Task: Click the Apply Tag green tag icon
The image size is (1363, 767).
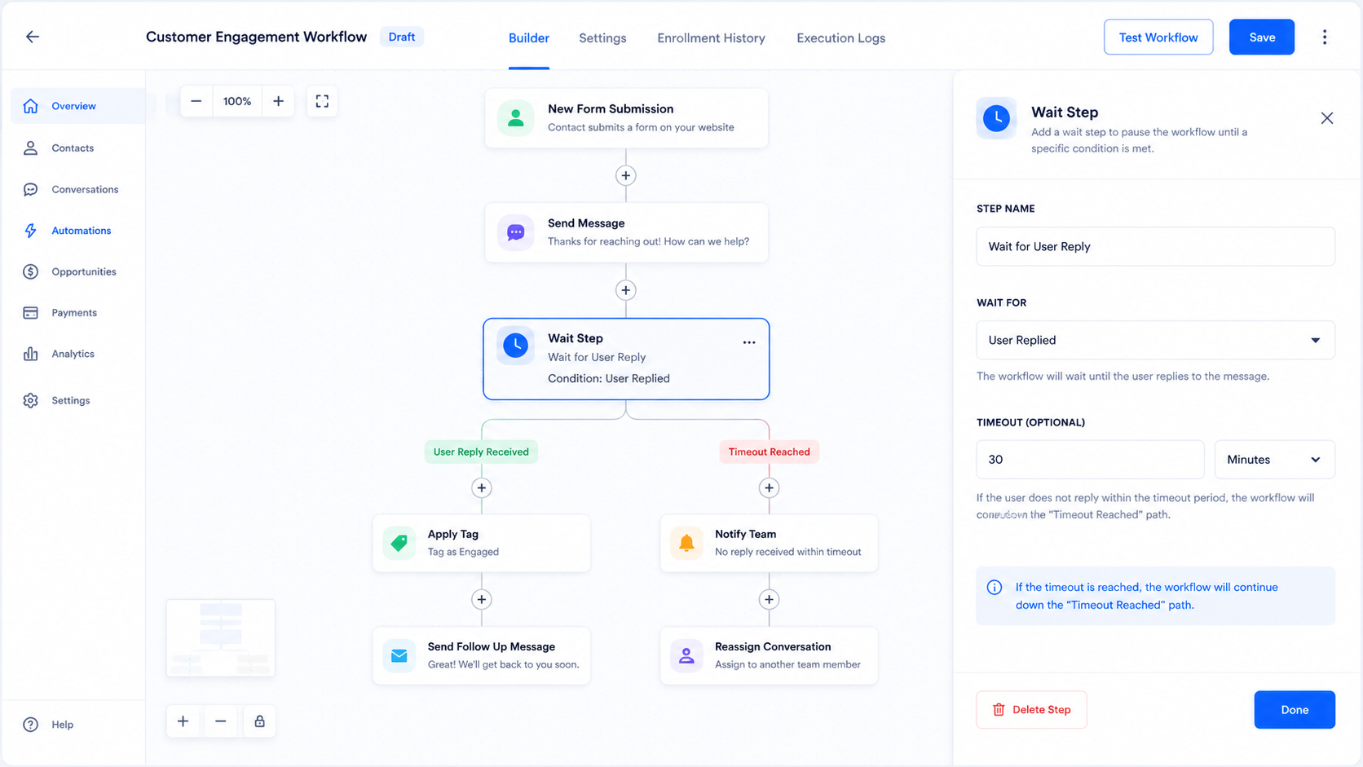Action: tap(399, 543)
